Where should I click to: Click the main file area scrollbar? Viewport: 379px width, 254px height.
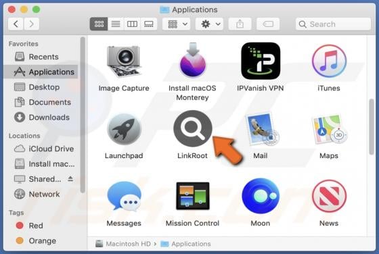click(372, 126)
